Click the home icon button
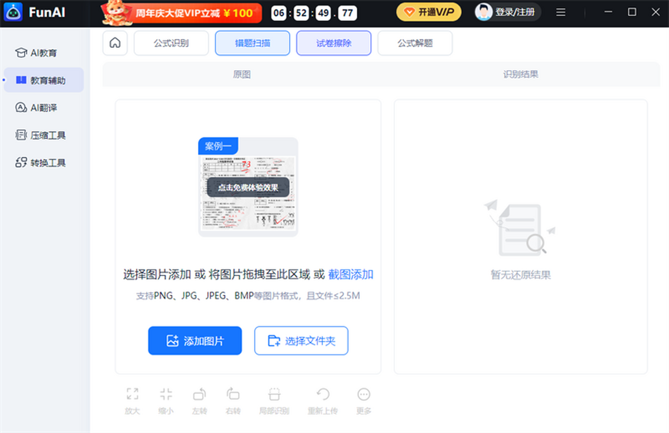The width and height of the screenshot is (669, 433). click(x=115, y=43)
